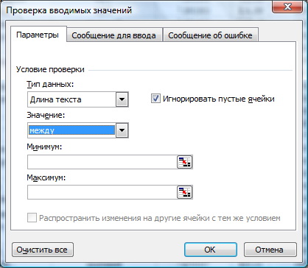This screenshot has width=308, height=268.
Task: Focus the Максимум input field
Action: [102, 192]
